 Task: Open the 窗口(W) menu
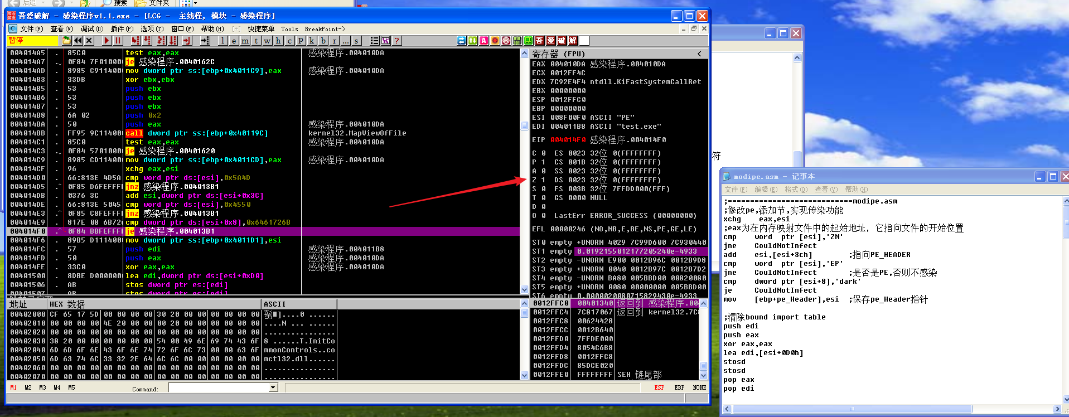182,28
